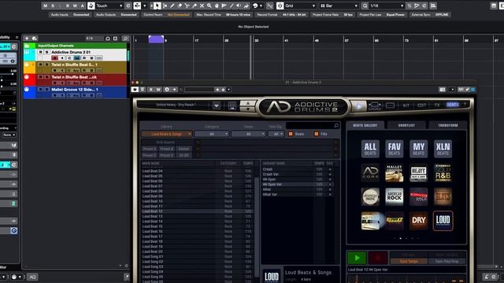Open the Blues beats pack

(443, 197)
